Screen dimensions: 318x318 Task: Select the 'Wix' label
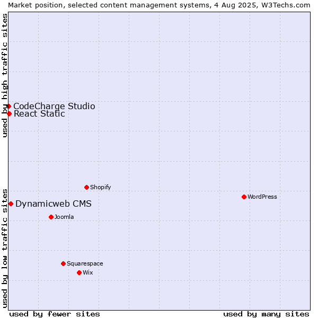(88, 272)
